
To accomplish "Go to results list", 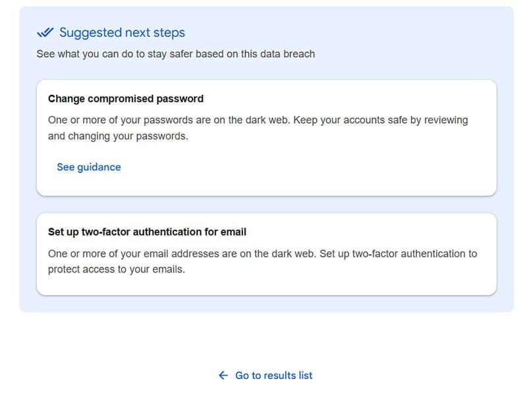I will [273, 375].
